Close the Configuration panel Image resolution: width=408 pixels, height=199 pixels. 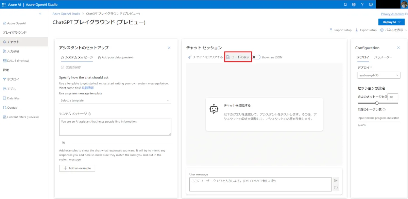pos(398,48)
